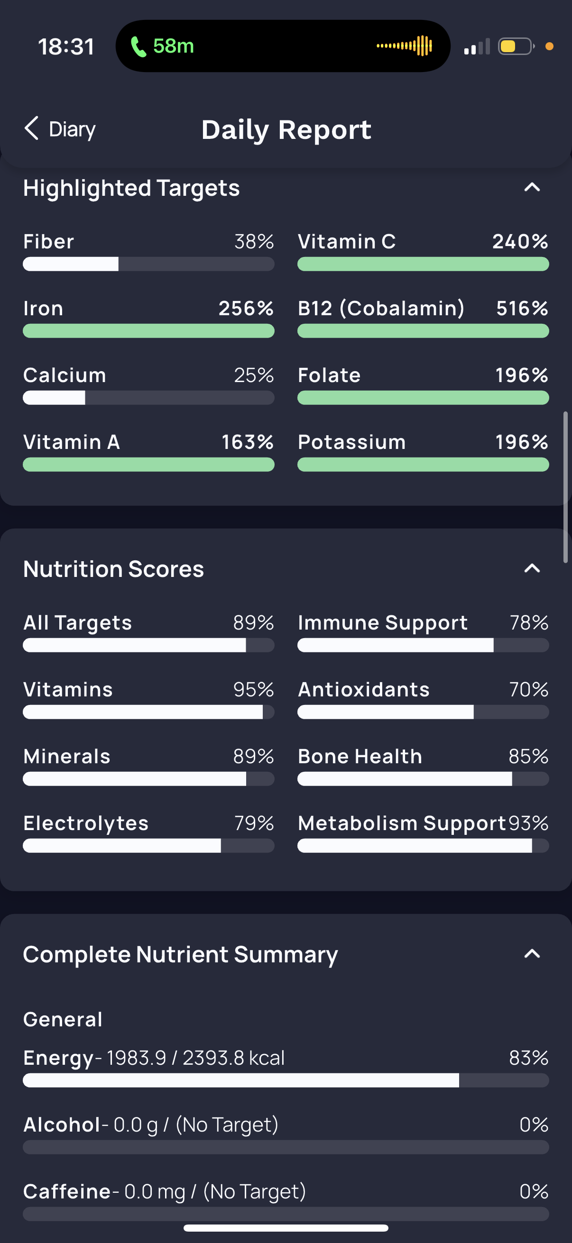Tap the All Targets nutrition score
This screenshot has width=572, height=1243.
[x=148, y=632]
